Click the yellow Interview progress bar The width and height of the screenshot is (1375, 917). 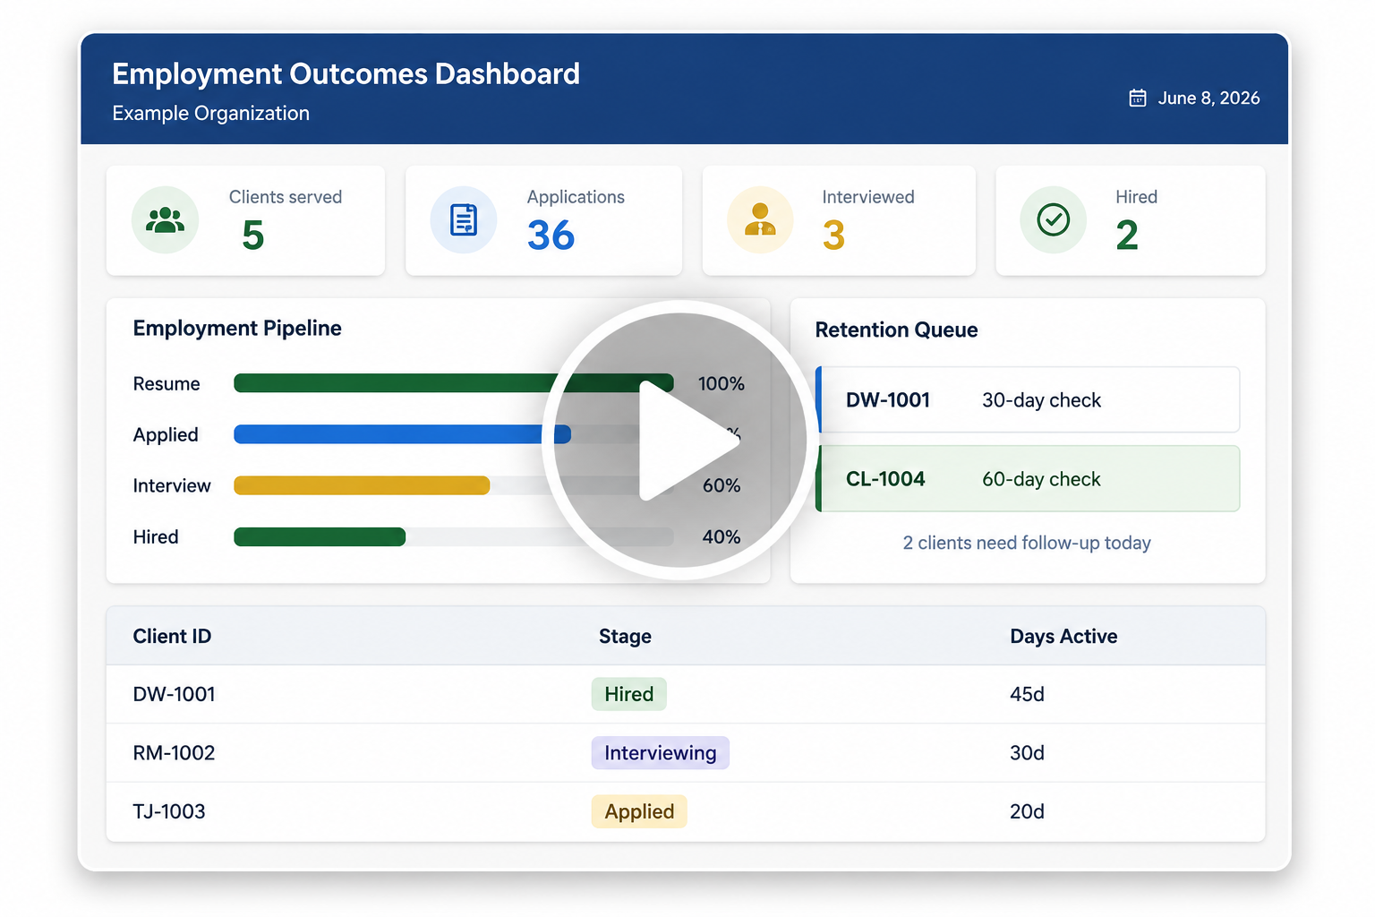(362, 485)
